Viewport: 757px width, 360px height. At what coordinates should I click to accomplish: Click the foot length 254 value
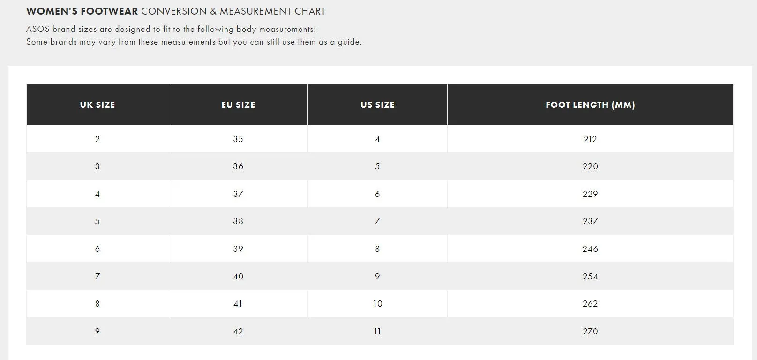click(x=590, y=276)
